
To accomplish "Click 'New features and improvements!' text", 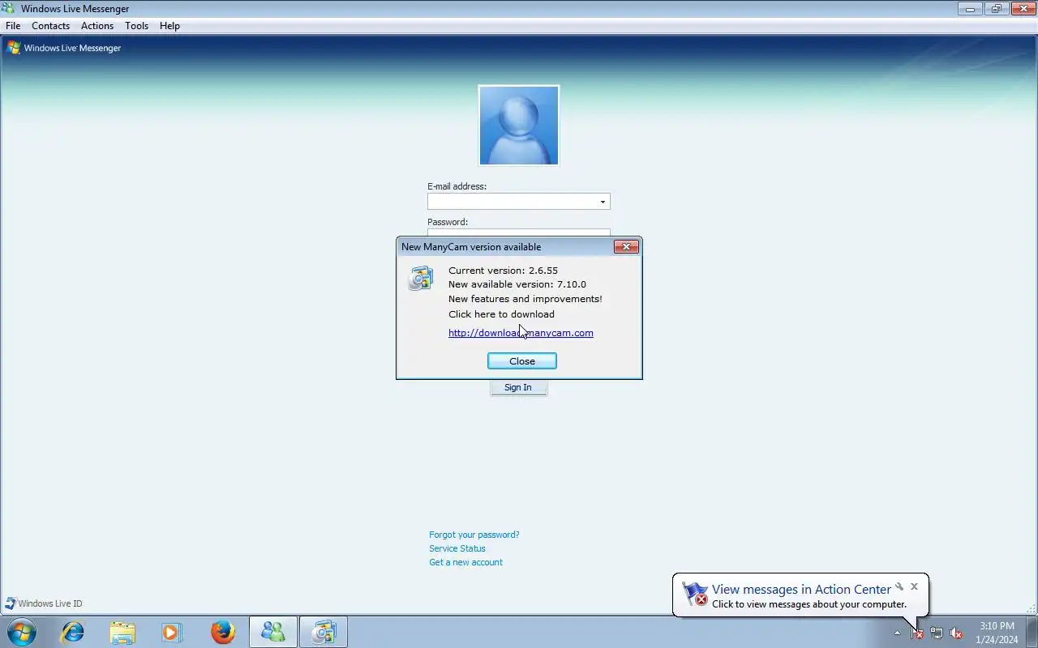I will point(525,299).
